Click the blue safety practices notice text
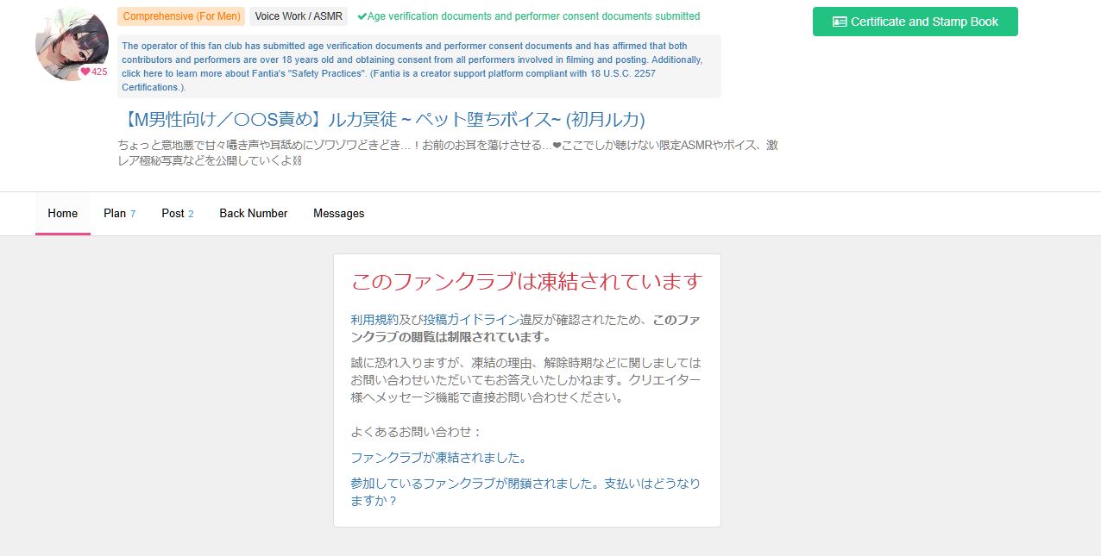Screen dimensions: 1101x556 point(418,66)
